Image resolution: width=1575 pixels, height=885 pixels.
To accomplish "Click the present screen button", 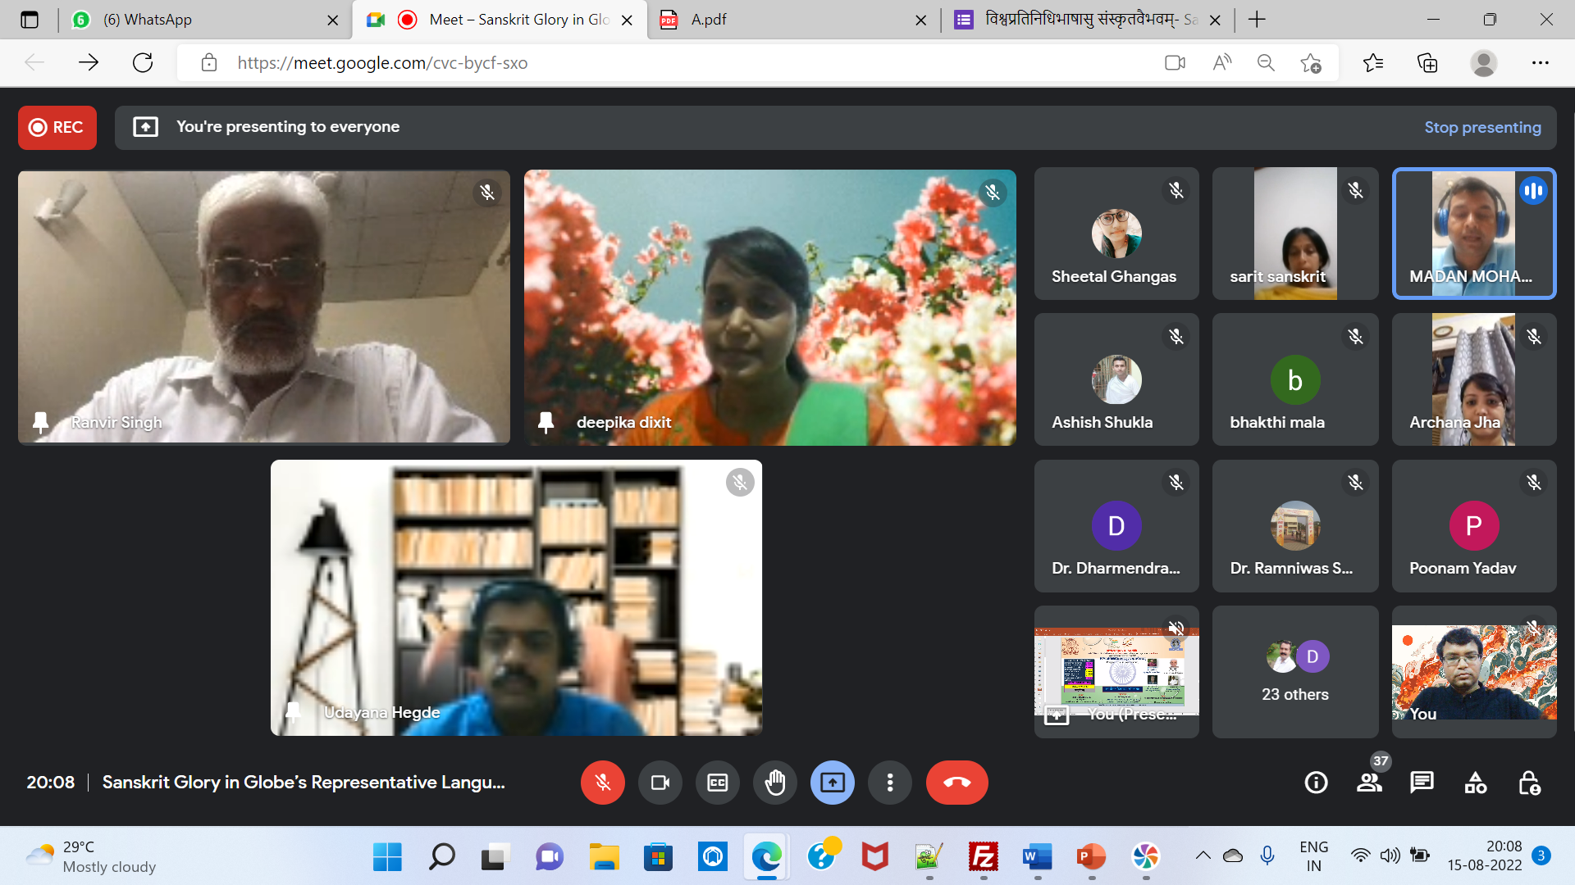I will click(832, 783).
